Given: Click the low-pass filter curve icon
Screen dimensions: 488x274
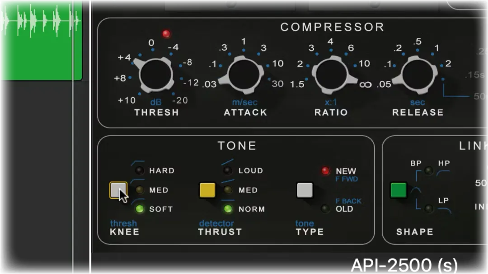Looking at the screenshot, I should (445, 211).
